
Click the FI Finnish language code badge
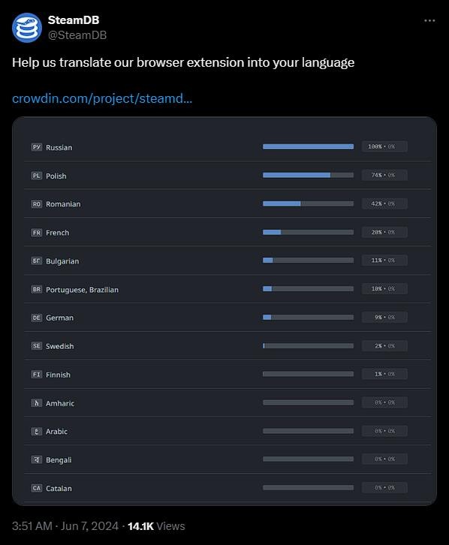[x=37, y=375]
